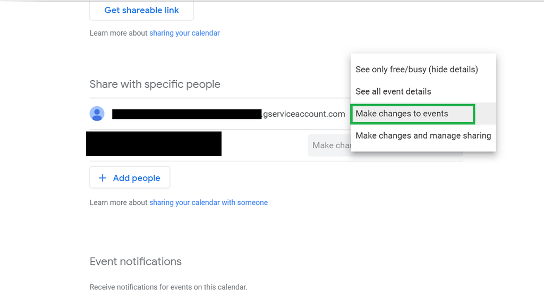Click the gserviceaccount.com email text
Viewport: 544px width, 299px height.
304,114
